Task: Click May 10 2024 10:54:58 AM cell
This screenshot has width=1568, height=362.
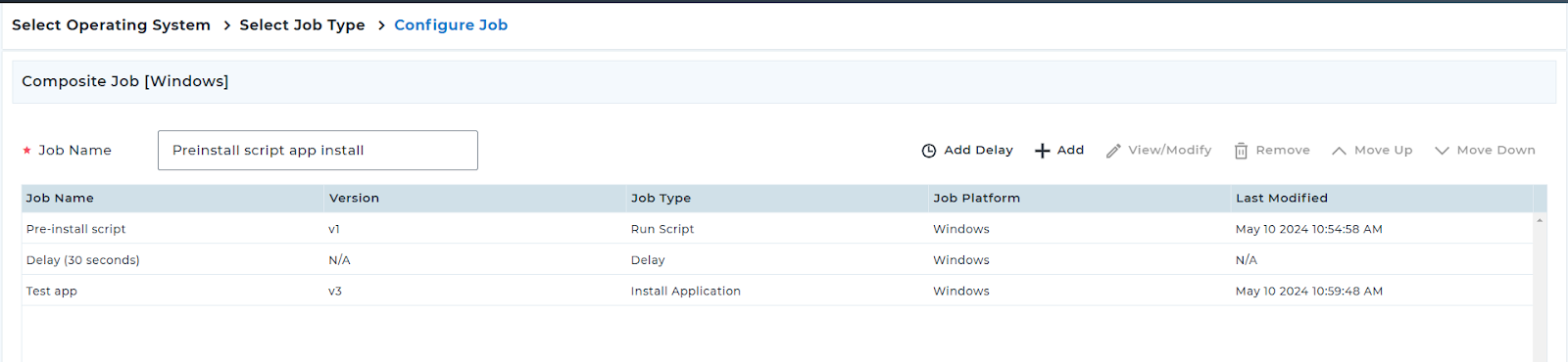Action: pyautogui.click(x=1308, y=229)
